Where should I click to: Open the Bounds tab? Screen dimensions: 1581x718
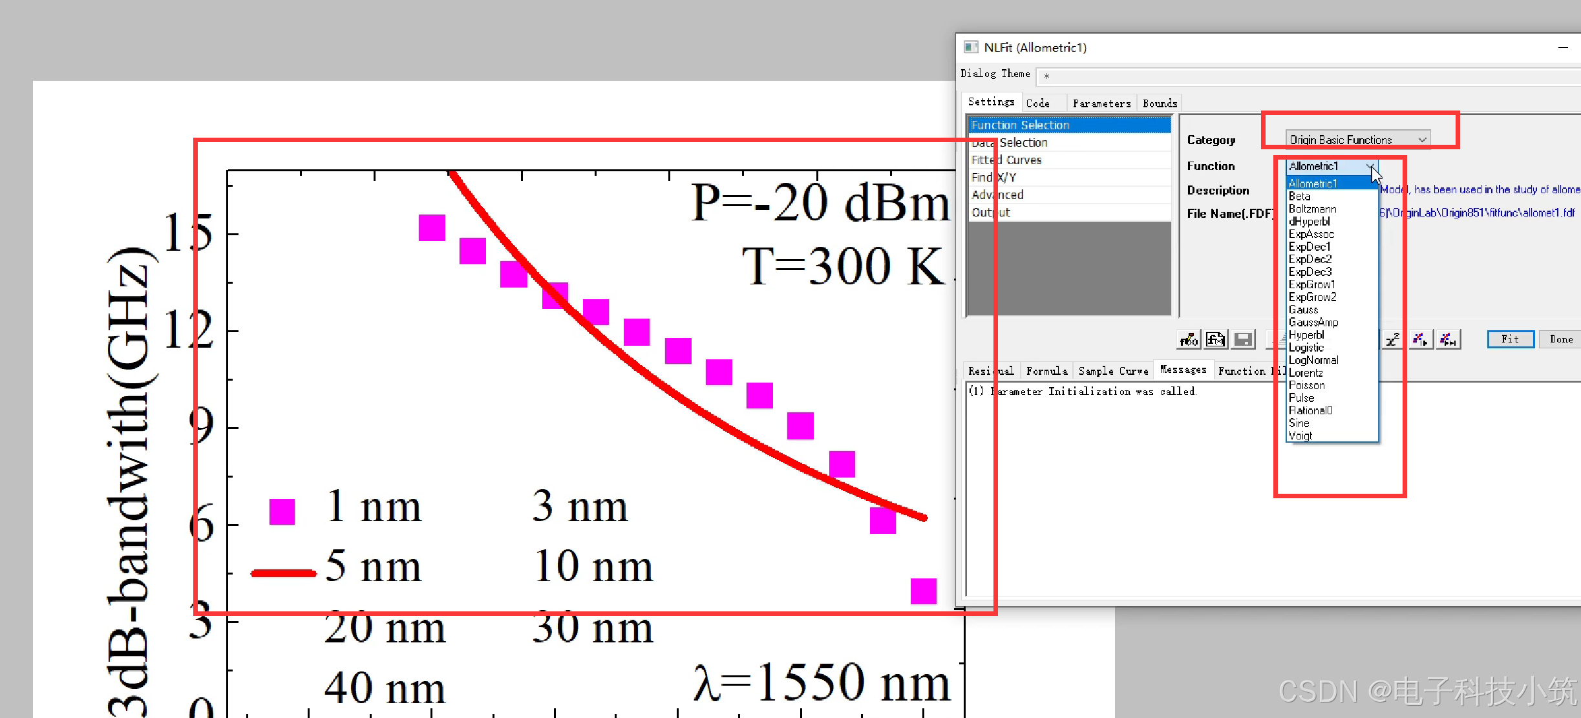[1160, 103]
